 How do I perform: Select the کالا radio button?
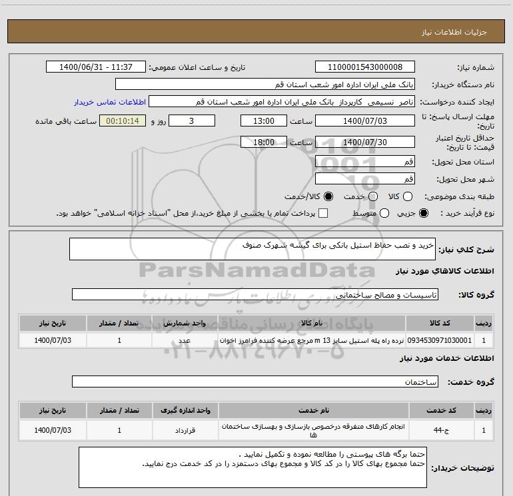(408, 196)
